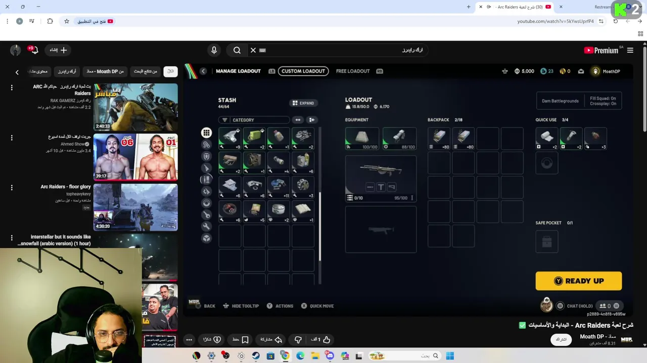Click the stash sort arrows icon beside Category
This screenshot has height=363, width=647.
coord(298,120)
